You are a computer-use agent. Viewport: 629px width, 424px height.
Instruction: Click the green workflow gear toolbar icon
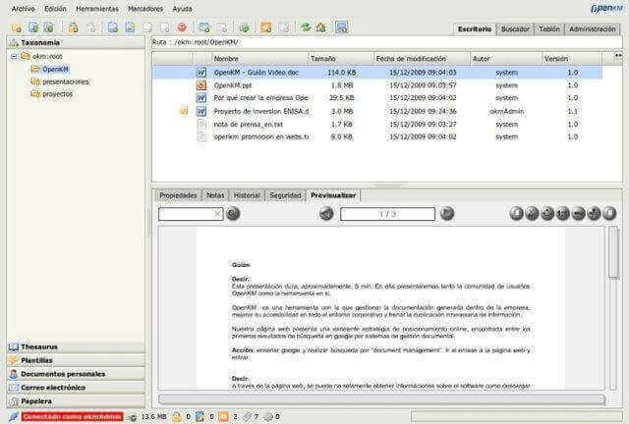pyautogui.click(x=245, y=27)
